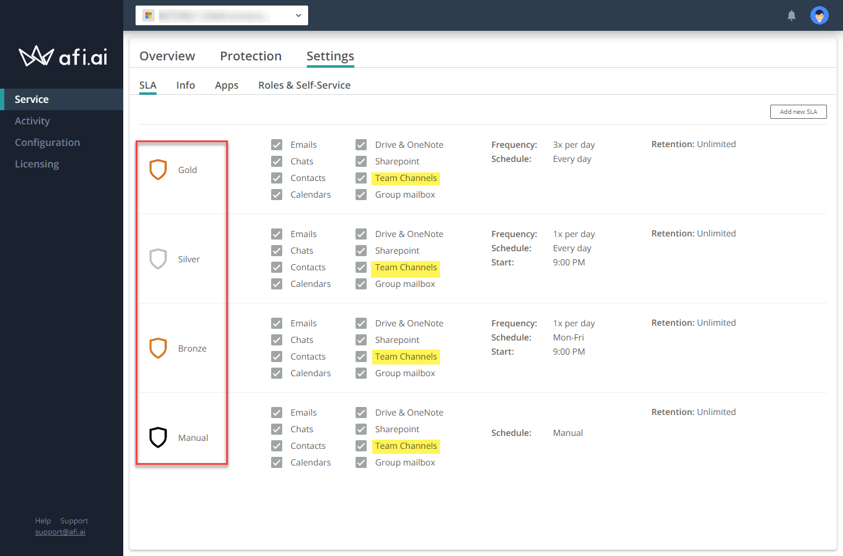This screenshot has height=556, width=843.
Task: Open the user profile avatar
Action: tap(819, 15)
